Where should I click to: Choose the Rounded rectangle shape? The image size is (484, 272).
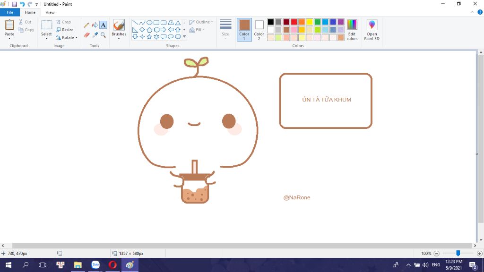click(164, 23)
